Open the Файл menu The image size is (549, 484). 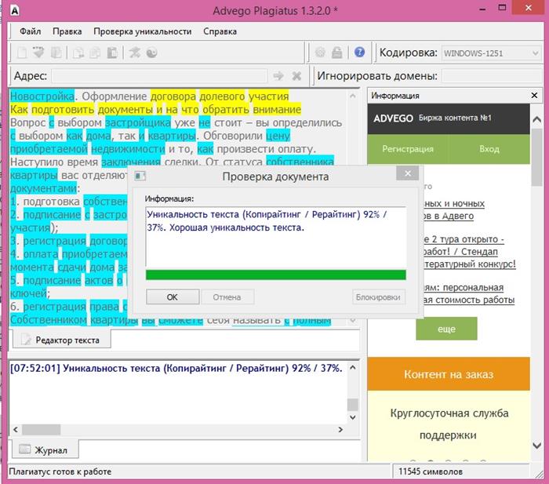(30, 31)
